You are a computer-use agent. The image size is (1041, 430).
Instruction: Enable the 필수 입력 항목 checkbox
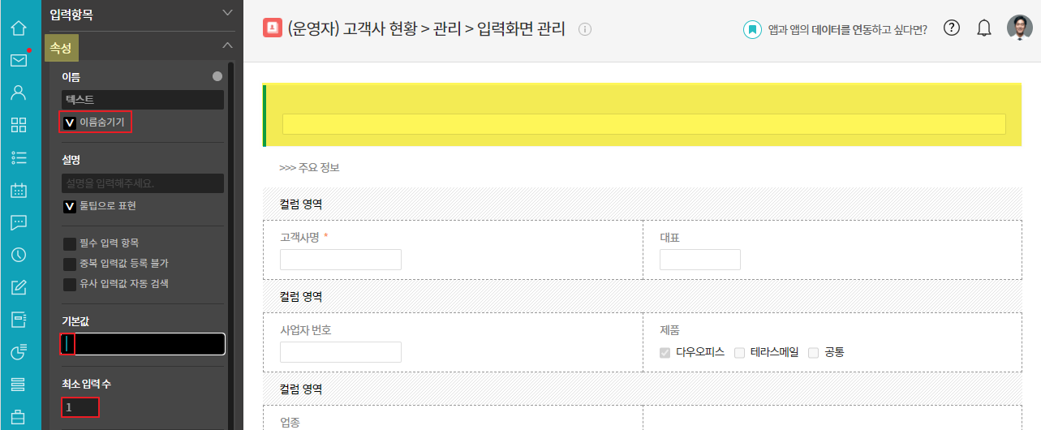click(x=70, y=243)
